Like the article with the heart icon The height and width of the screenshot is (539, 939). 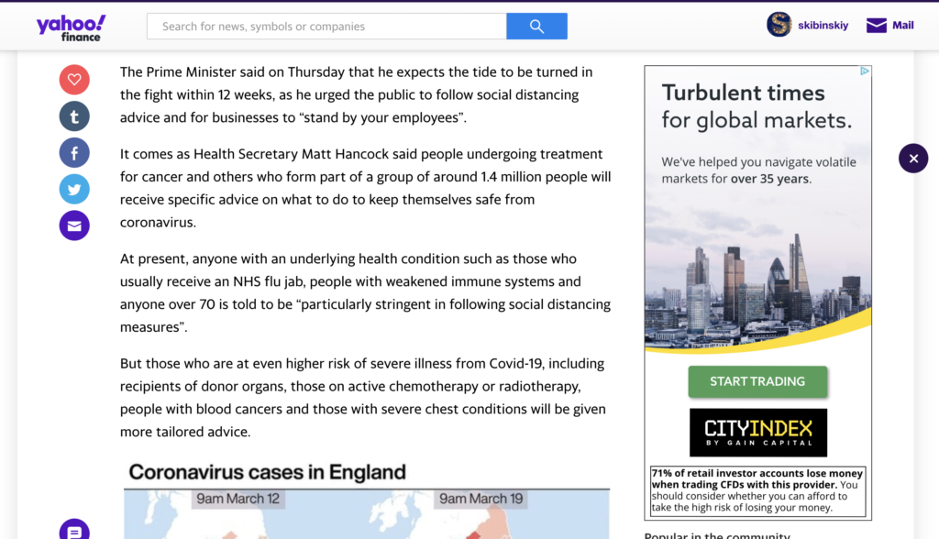pos(74,80)
